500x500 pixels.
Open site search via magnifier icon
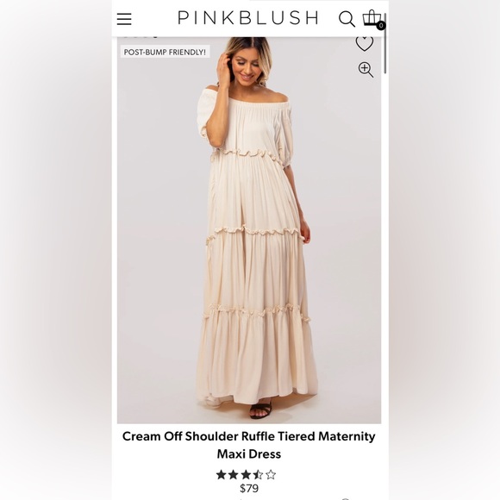coord(347,19)
